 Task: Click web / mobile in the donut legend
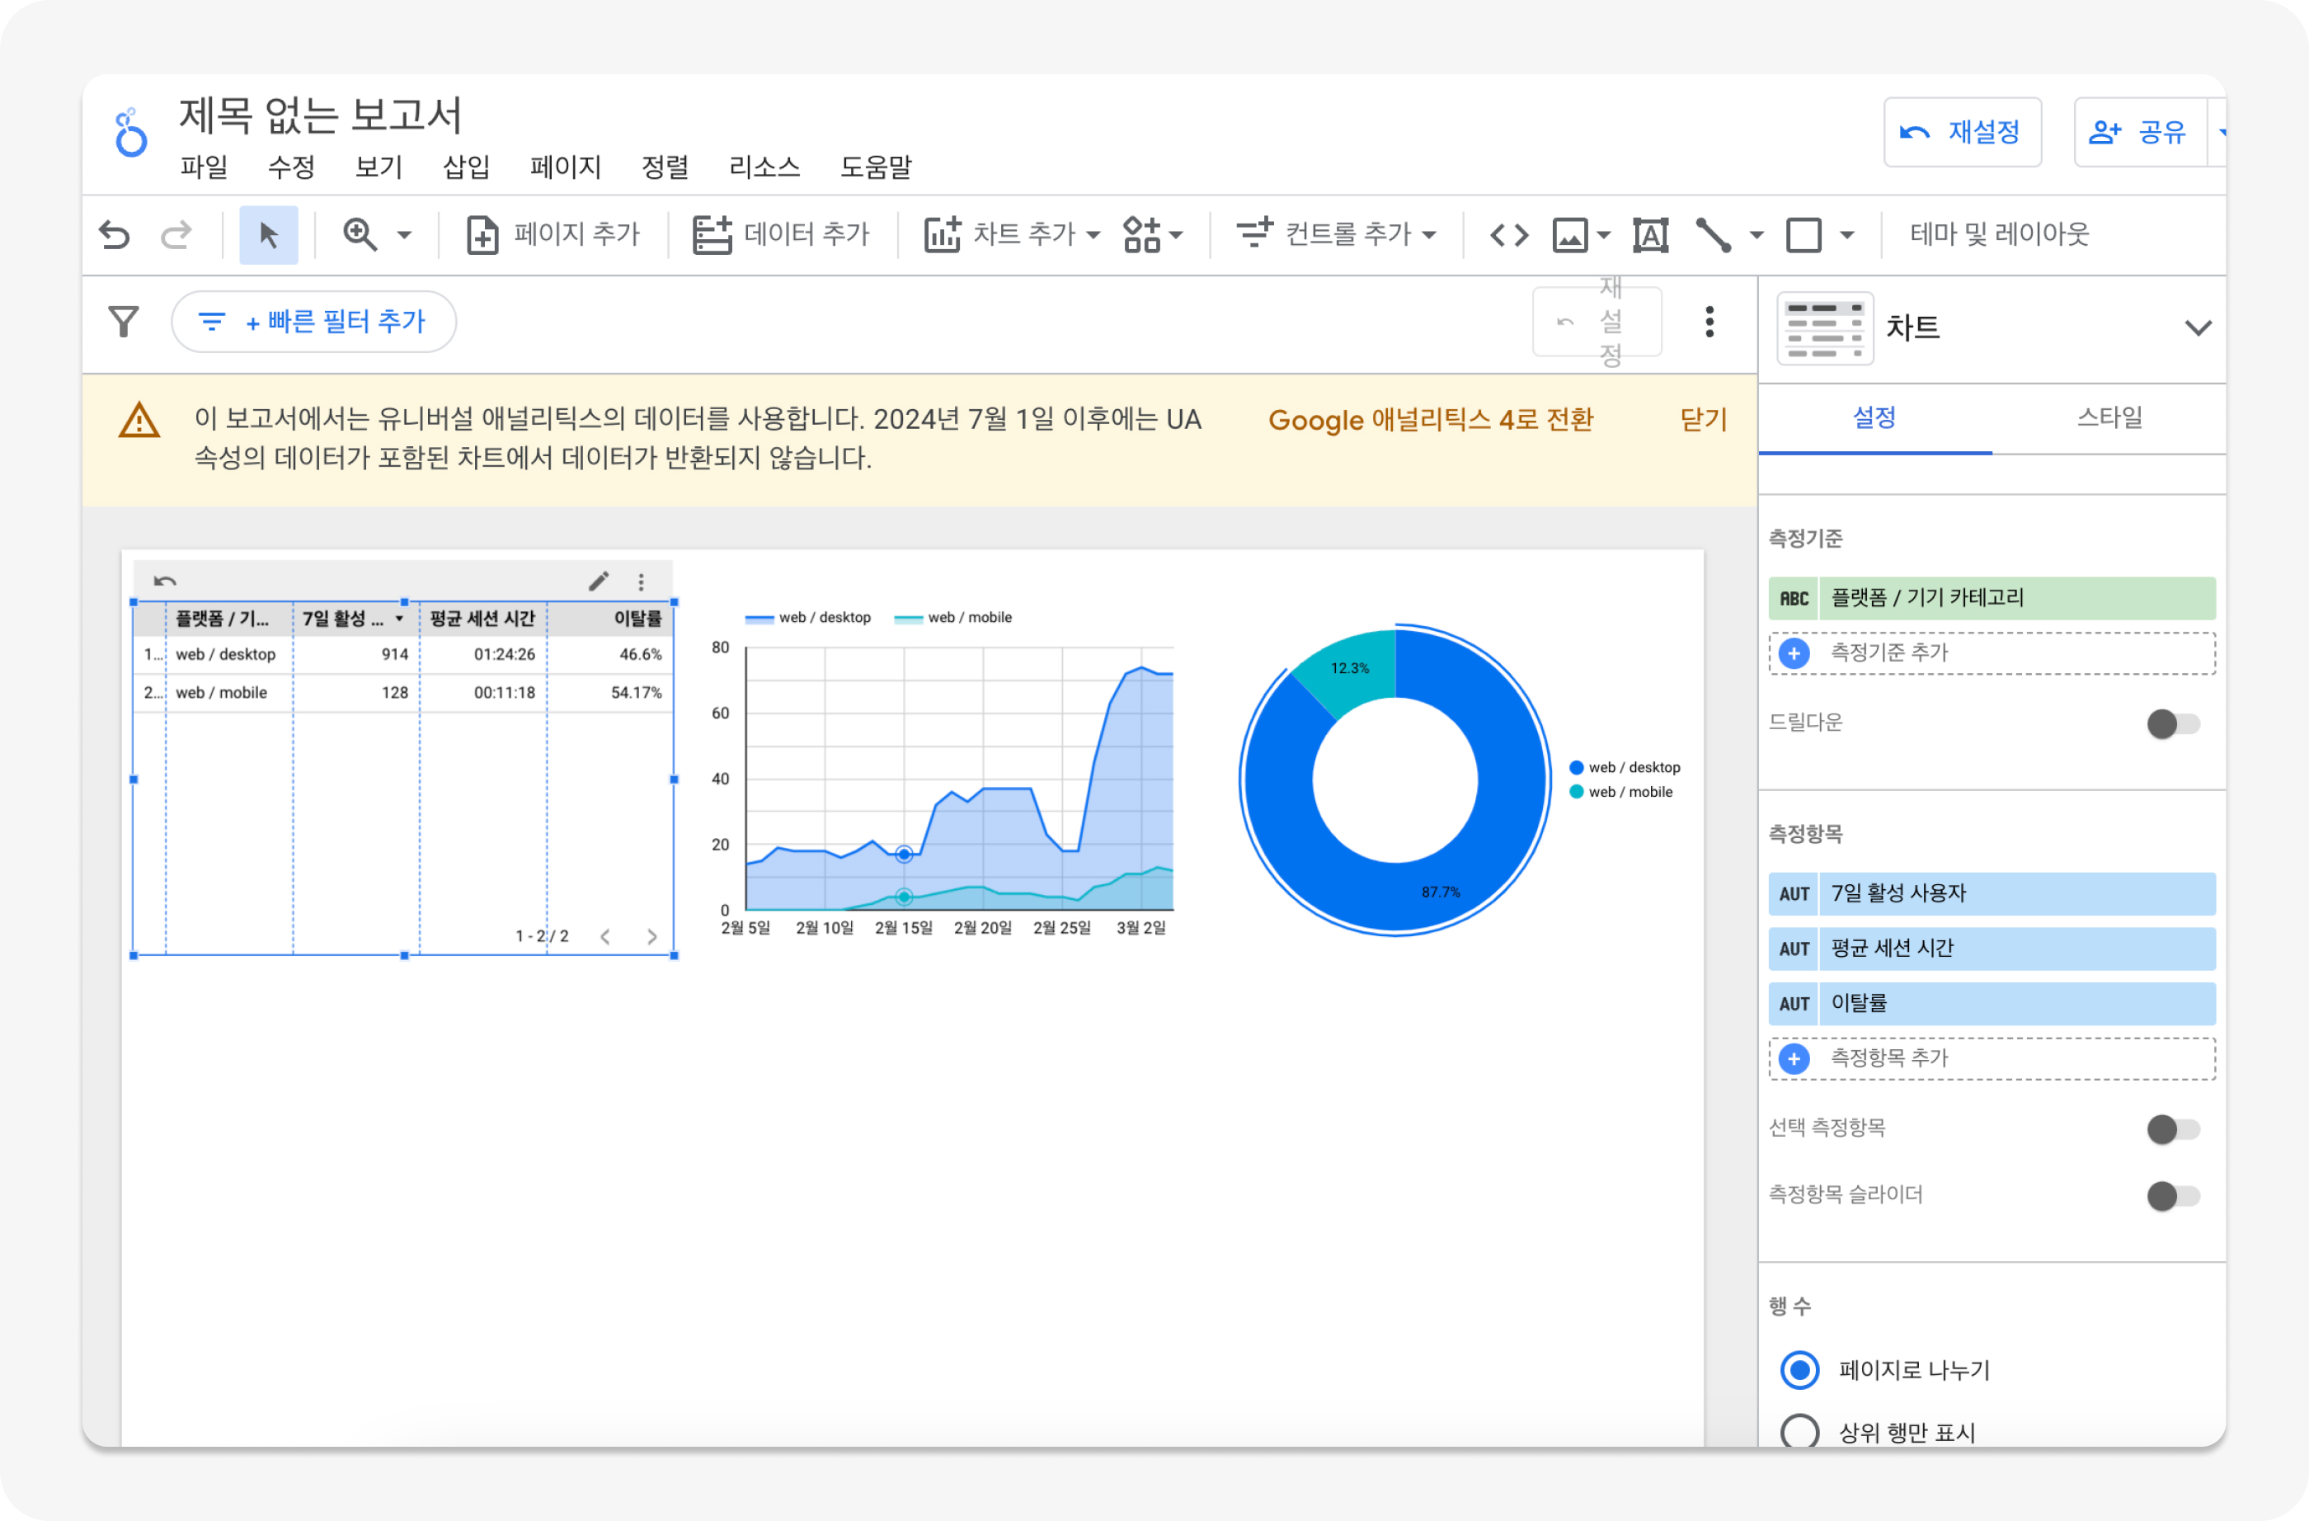(x=1621, y=792)
